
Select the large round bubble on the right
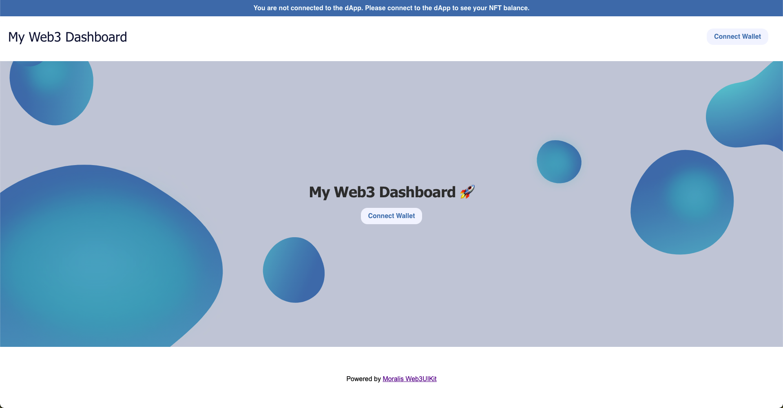tap(682, 201)
